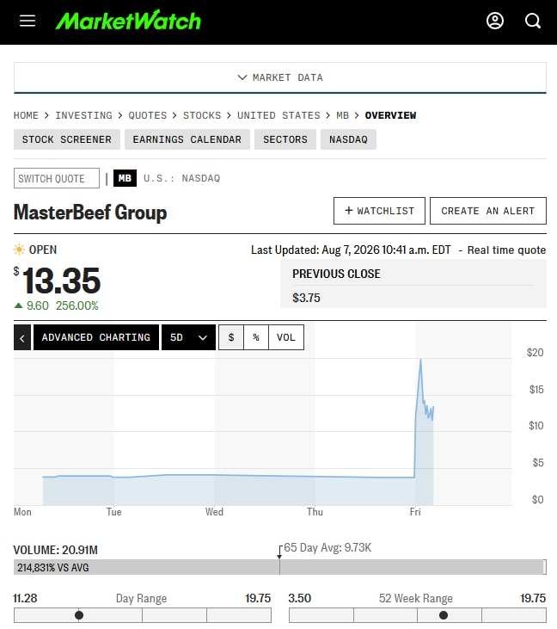Image resolution: width=557 pixels, height=629 pixels.
Task: Select the volume vs average bar
Action: click(x=280, y=567)
